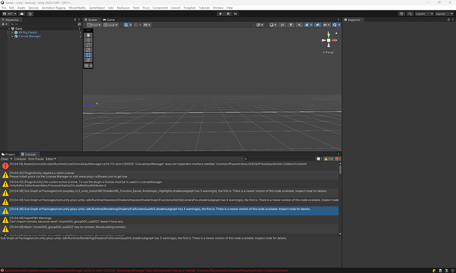Clear the Console log
The height and width of the screenshot is (273, 456).
(x=5, y=159)
